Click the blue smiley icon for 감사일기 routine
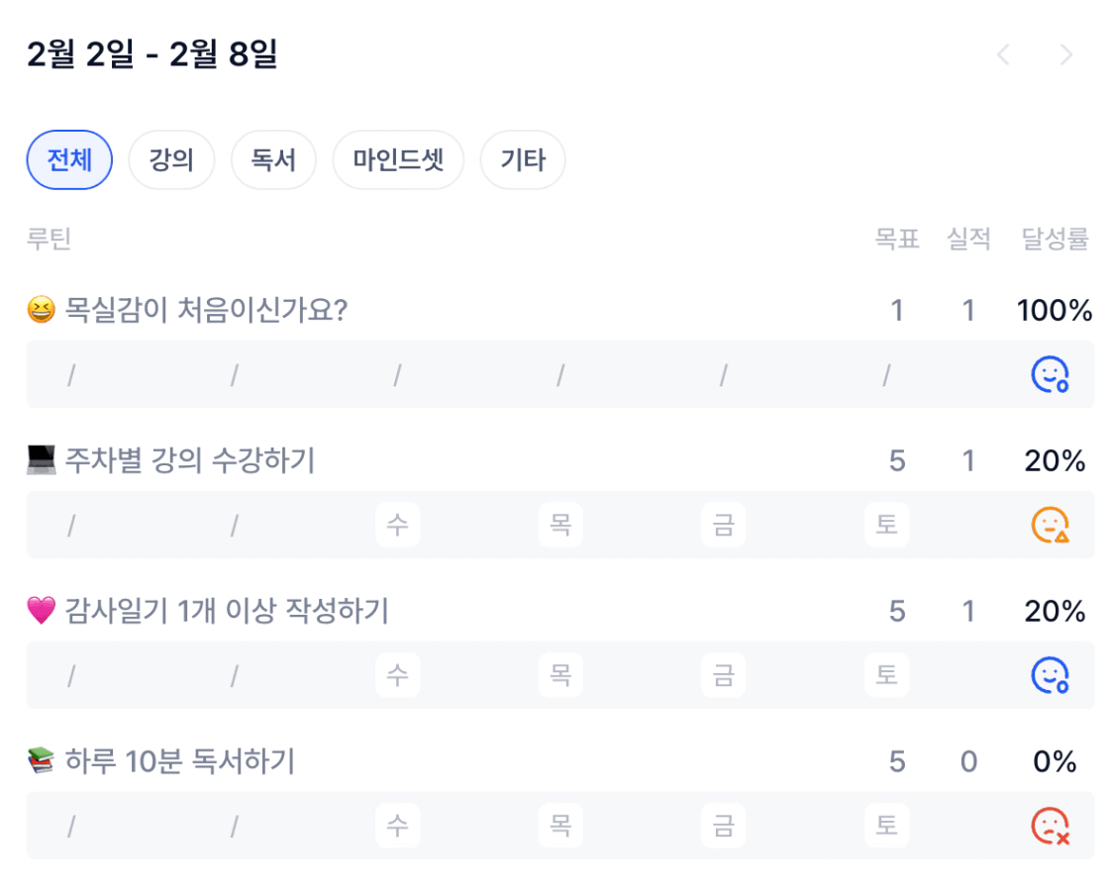The width and height of the screenshot is (1112, 895). pos(1050,675)
